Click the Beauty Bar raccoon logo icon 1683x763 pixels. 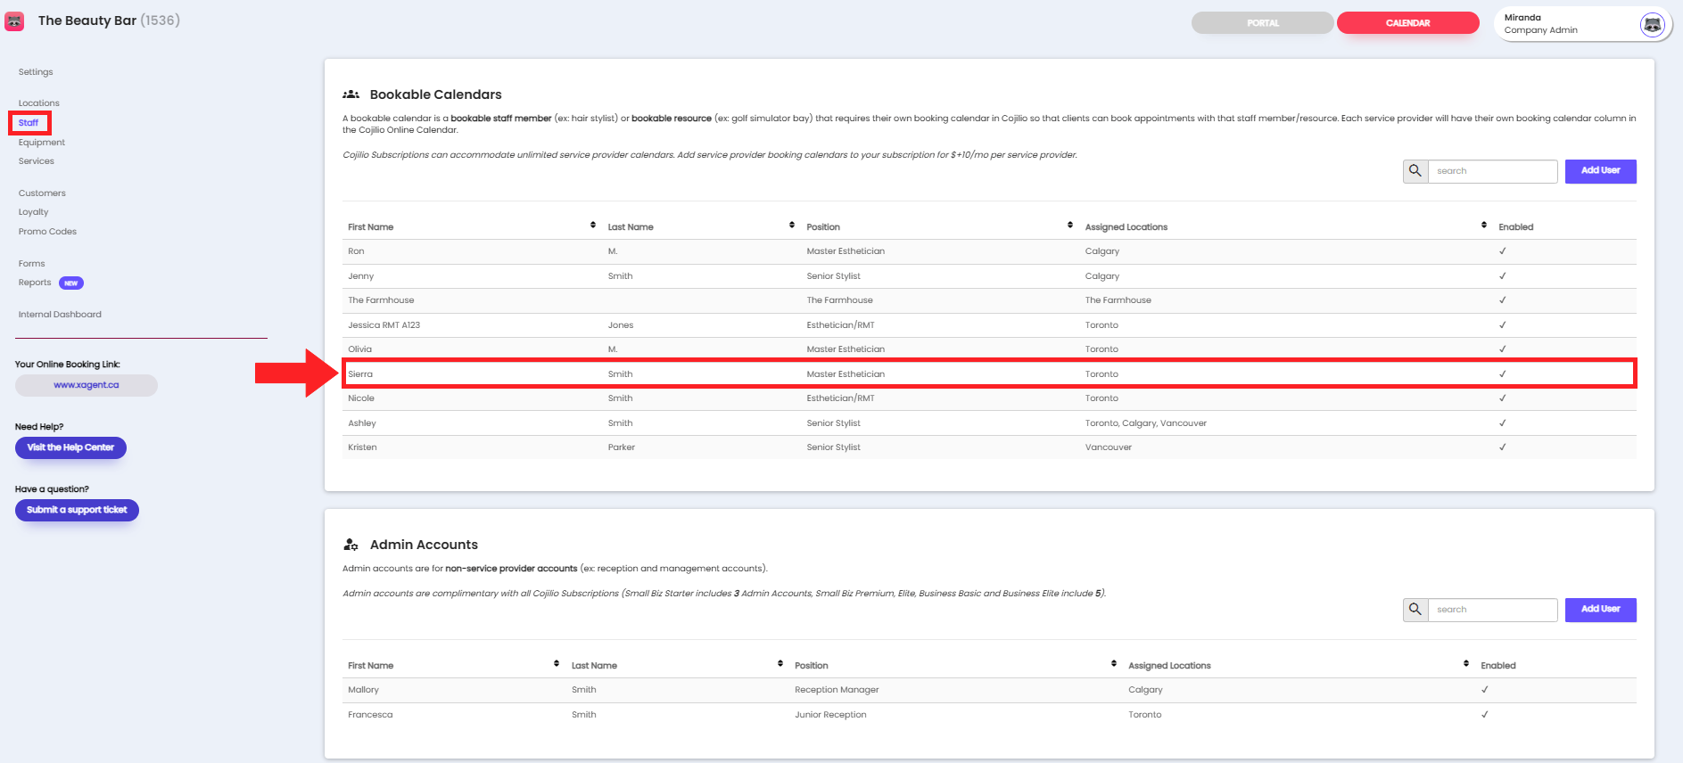tap(14, 21)
